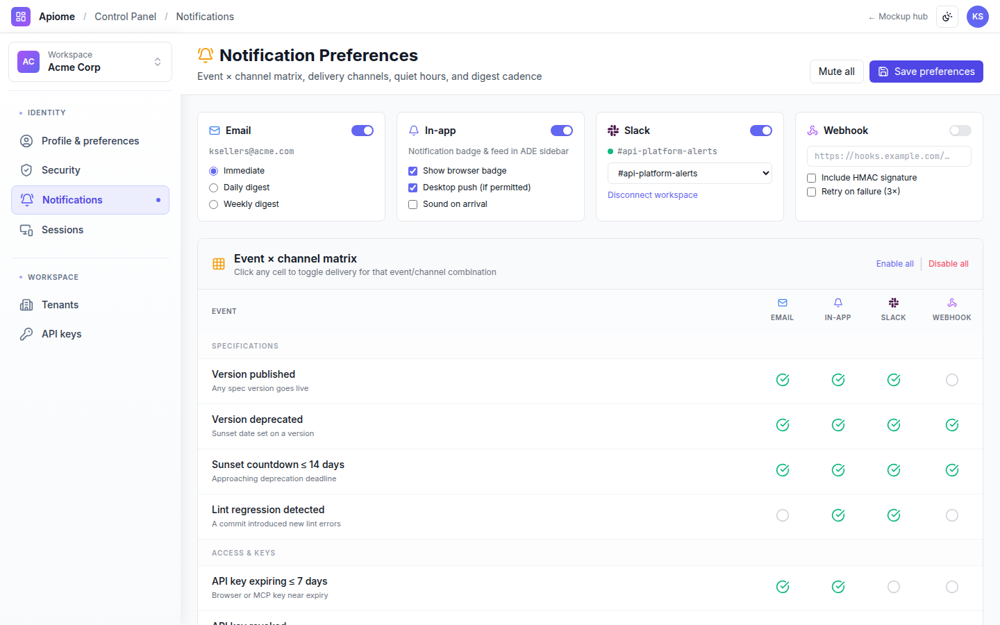Select the Immediate radio option

pos(213,171)
